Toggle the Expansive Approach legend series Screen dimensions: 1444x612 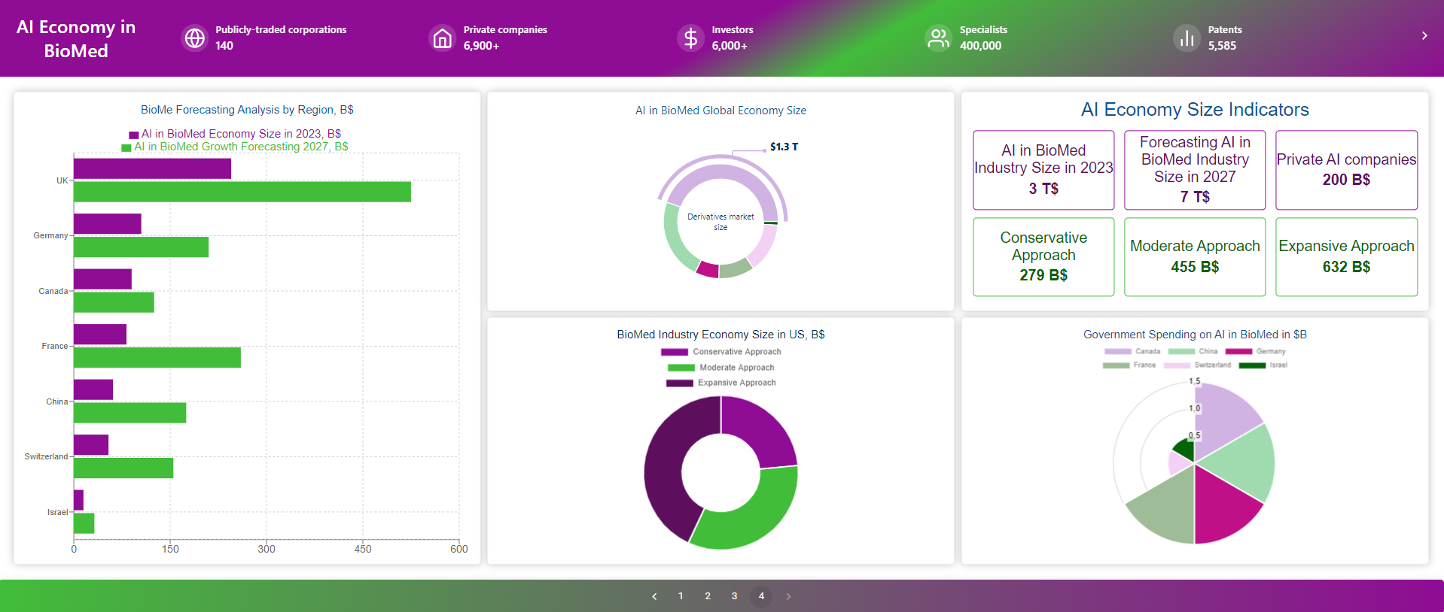point(720,383)
